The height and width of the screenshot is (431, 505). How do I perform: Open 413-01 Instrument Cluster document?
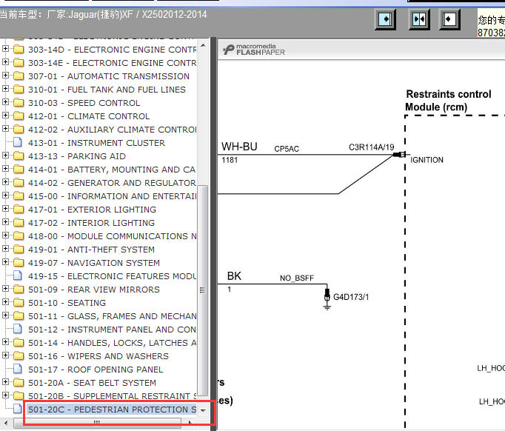click(96, 143)
